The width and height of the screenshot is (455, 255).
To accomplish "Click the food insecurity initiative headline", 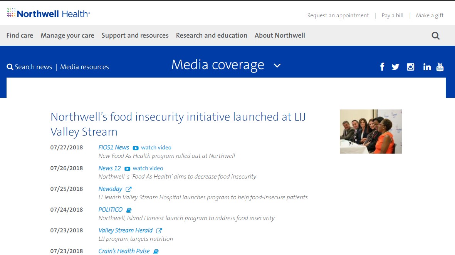I will pyautogui.click(x=178, y=124).
